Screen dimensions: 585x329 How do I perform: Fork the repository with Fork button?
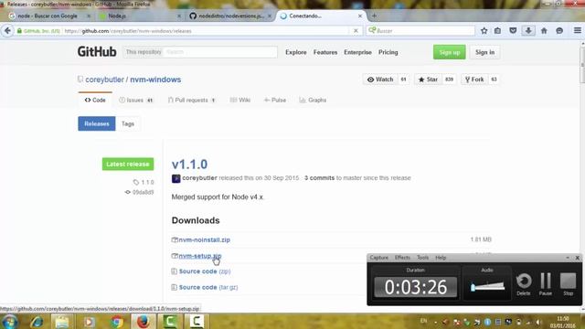pos(474,80)
